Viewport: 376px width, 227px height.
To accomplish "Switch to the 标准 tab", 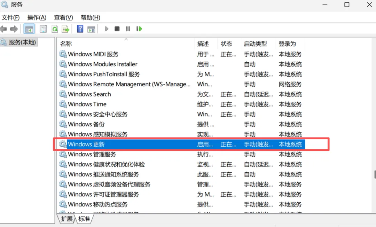I will pyautogui.click(x=84, y=219).
